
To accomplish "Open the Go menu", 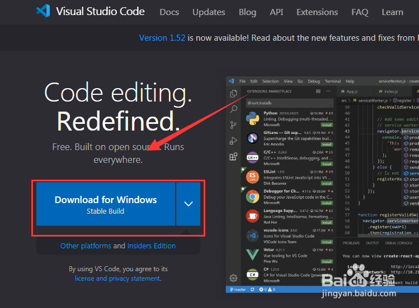I will 300,81.
